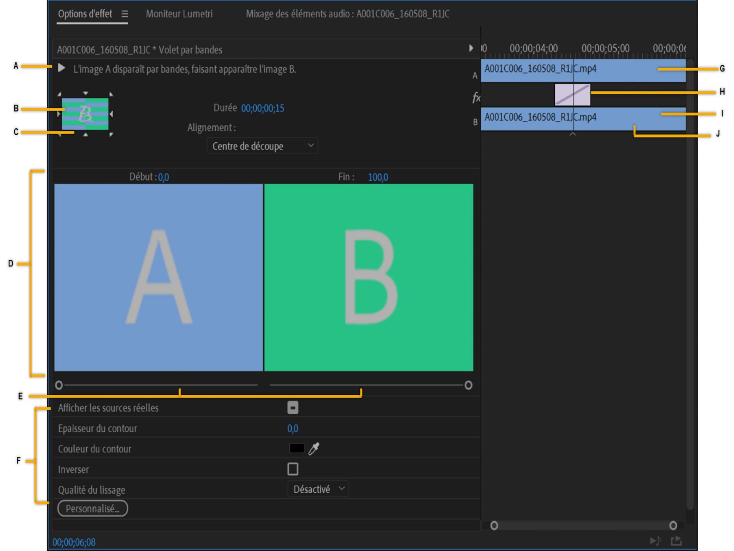The width and height of the screenshot is (734, 551).
Task: Select the eyedropper next to Couleur du contour
Action: click(314, 449)
